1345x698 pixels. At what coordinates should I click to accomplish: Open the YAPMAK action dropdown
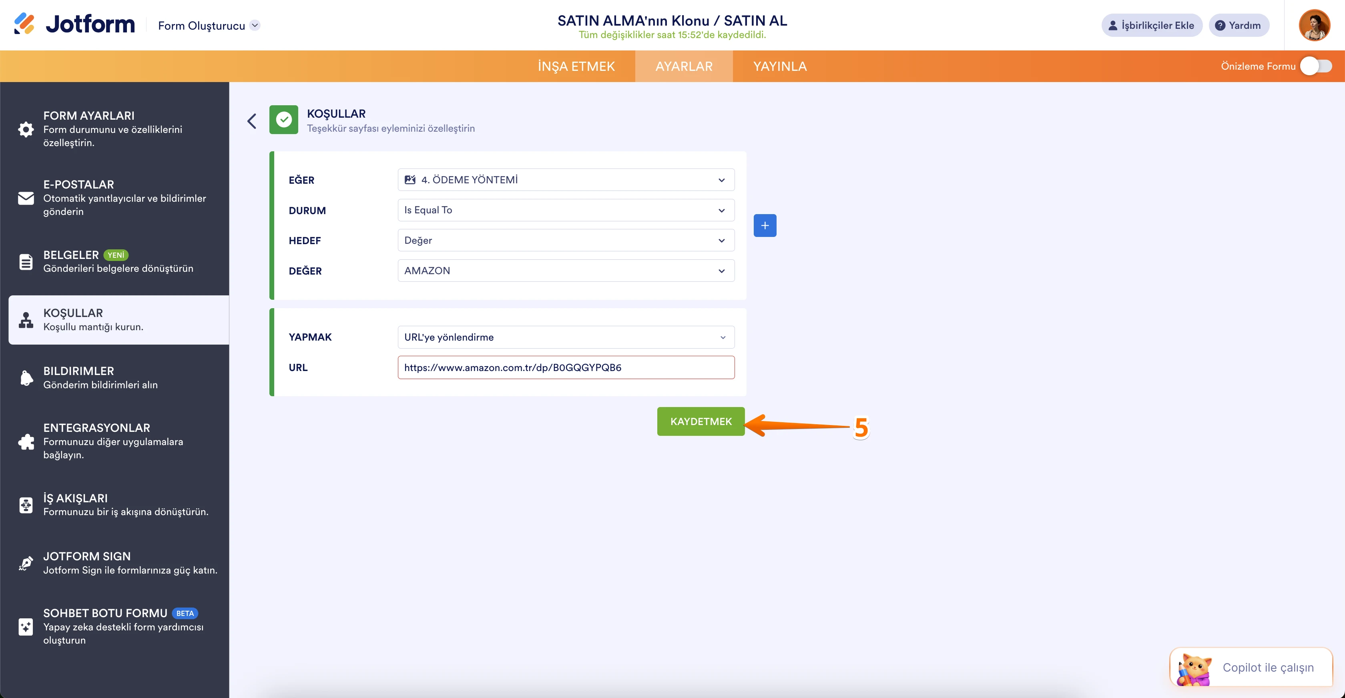click(x=566, y=337)
